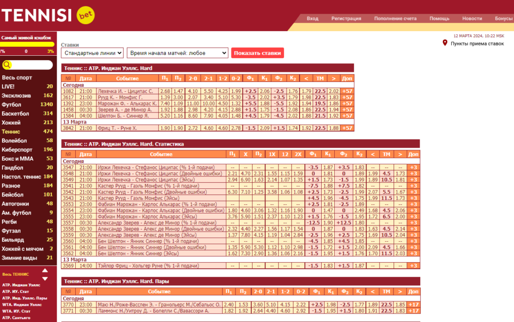This screenshot has width=514, height=322.
Task: Open +3 extras for Fritz - Rune stats
Action: [414, 266]
